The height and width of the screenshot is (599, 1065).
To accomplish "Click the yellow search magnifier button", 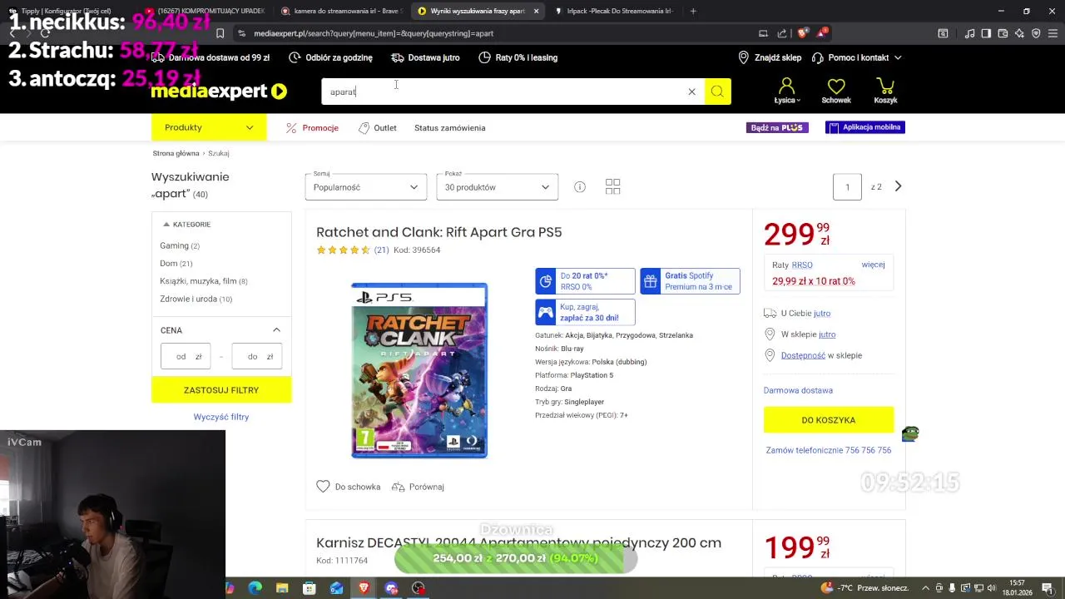I will (717, 92).
